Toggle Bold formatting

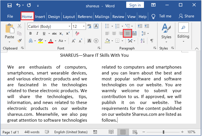coord(30,33)
